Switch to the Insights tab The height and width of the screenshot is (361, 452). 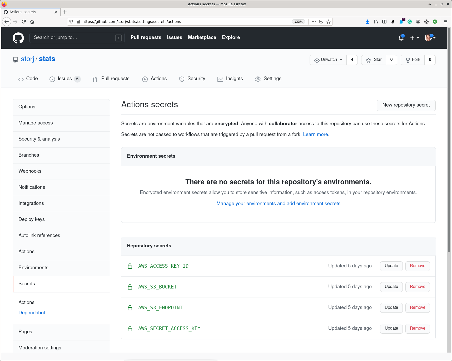(230, 79)
